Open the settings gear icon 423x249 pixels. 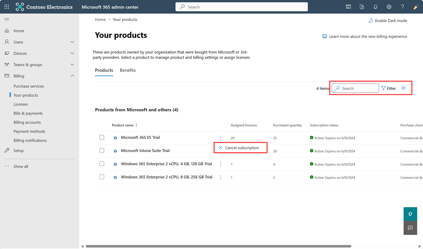[x=389, y=7]
